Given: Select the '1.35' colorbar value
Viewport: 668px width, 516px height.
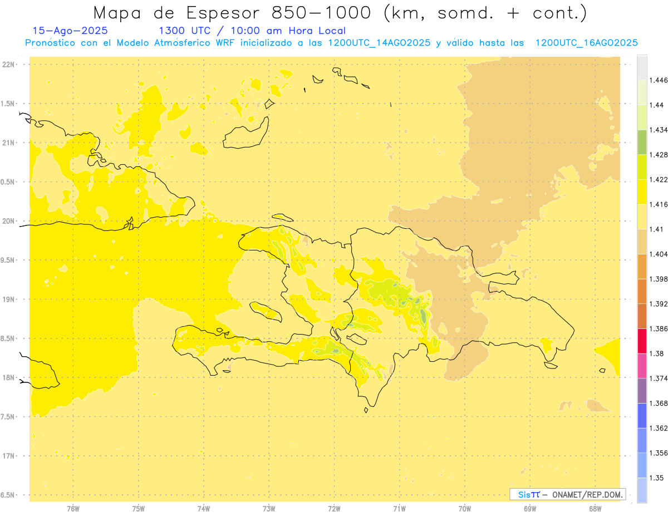Looking at the screenshot, I should pyautogui.click(x=657, y=478).
